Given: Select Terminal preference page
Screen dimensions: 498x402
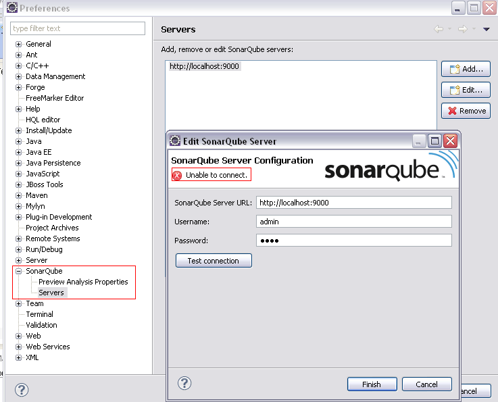Looking at the screenshot, I should coord(39,314).
